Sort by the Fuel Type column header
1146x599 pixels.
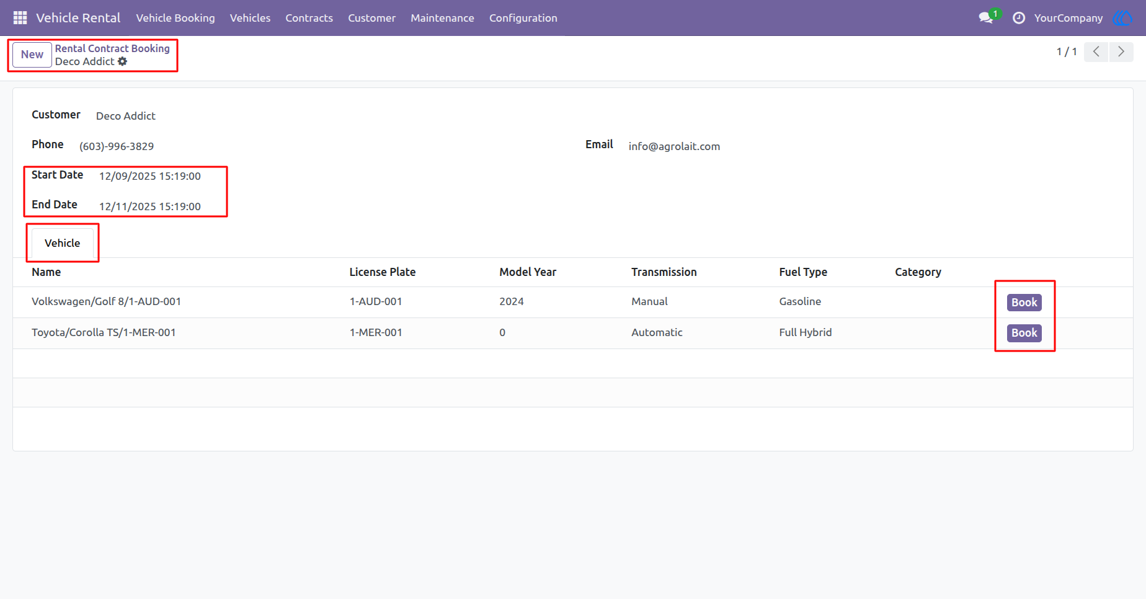coord(803,272)
